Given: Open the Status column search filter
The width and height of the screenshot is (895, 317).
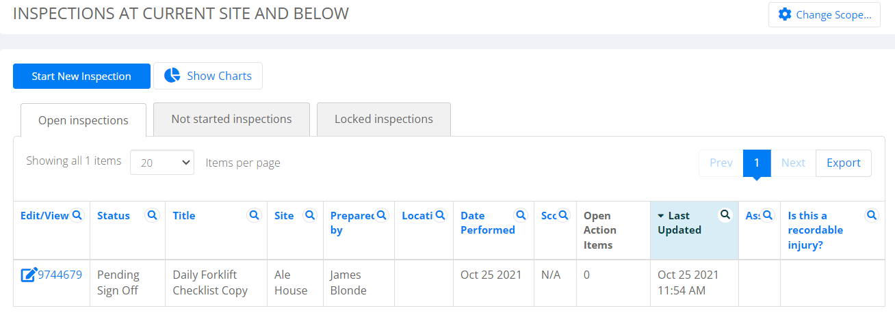Looking at the screenshot, I should (153, 215).
